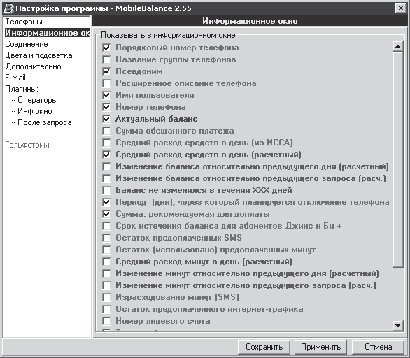Select Соединение in the left list
The image size is (410, 358).
coord(27,44)
